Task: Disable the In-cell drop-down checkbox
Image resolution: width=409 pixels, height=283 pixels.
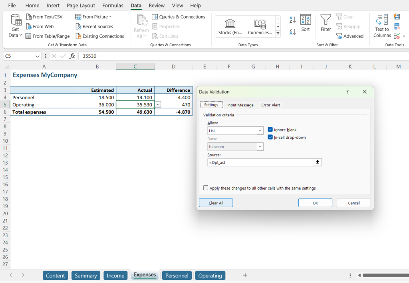Action: point(270,137)
